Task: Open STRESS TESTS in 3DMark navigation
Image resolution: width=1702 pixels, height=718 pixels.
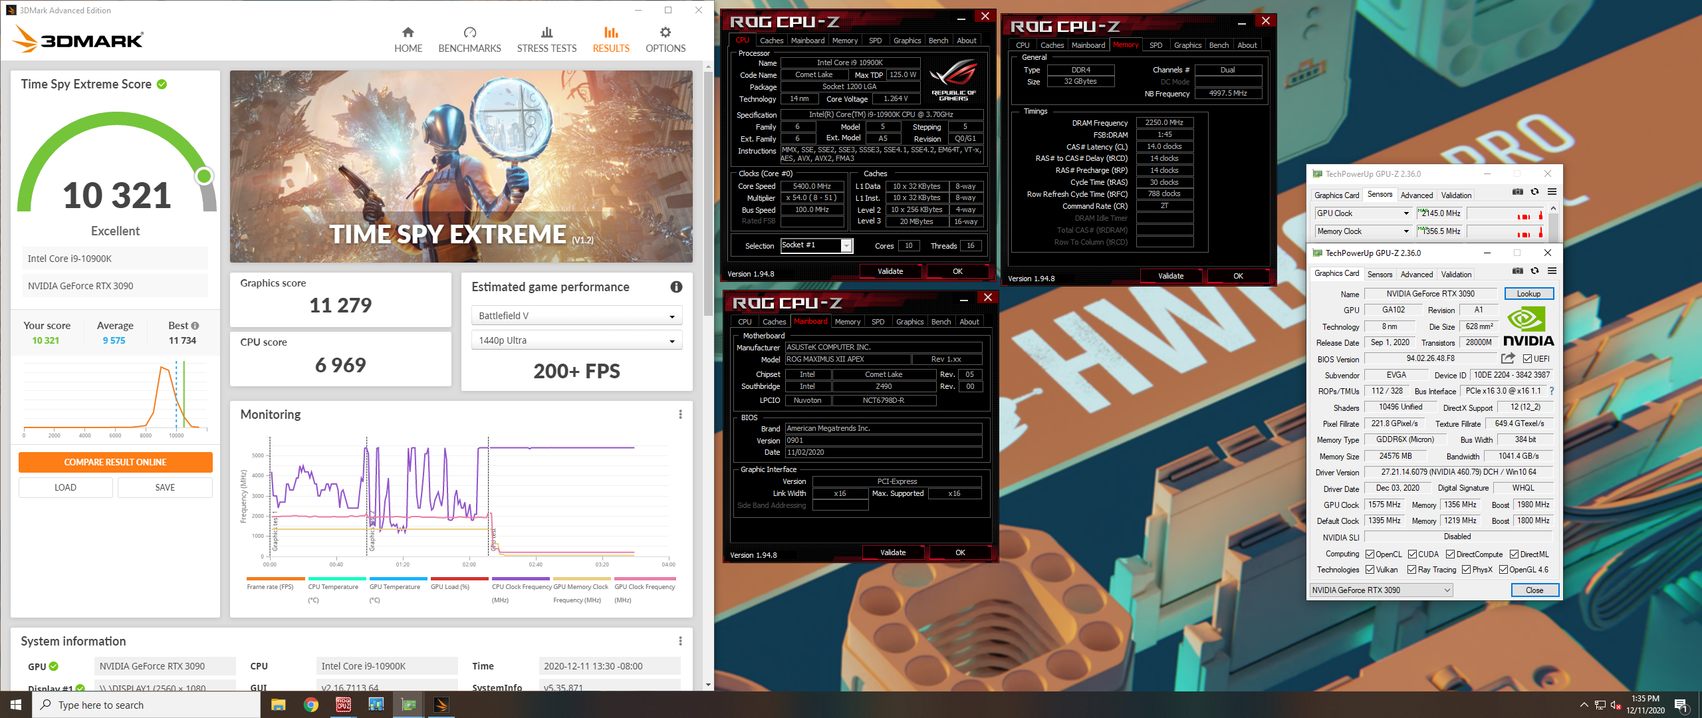Action: pos(547,40)
